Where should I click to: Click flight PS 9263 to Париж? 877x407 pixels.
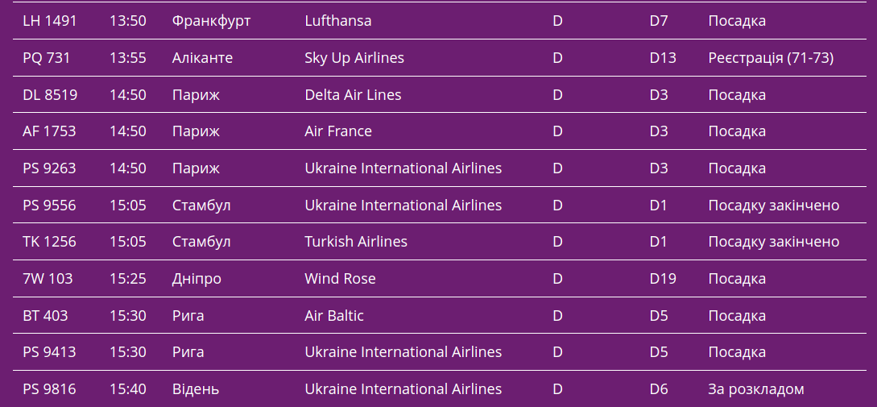[50, 168]
